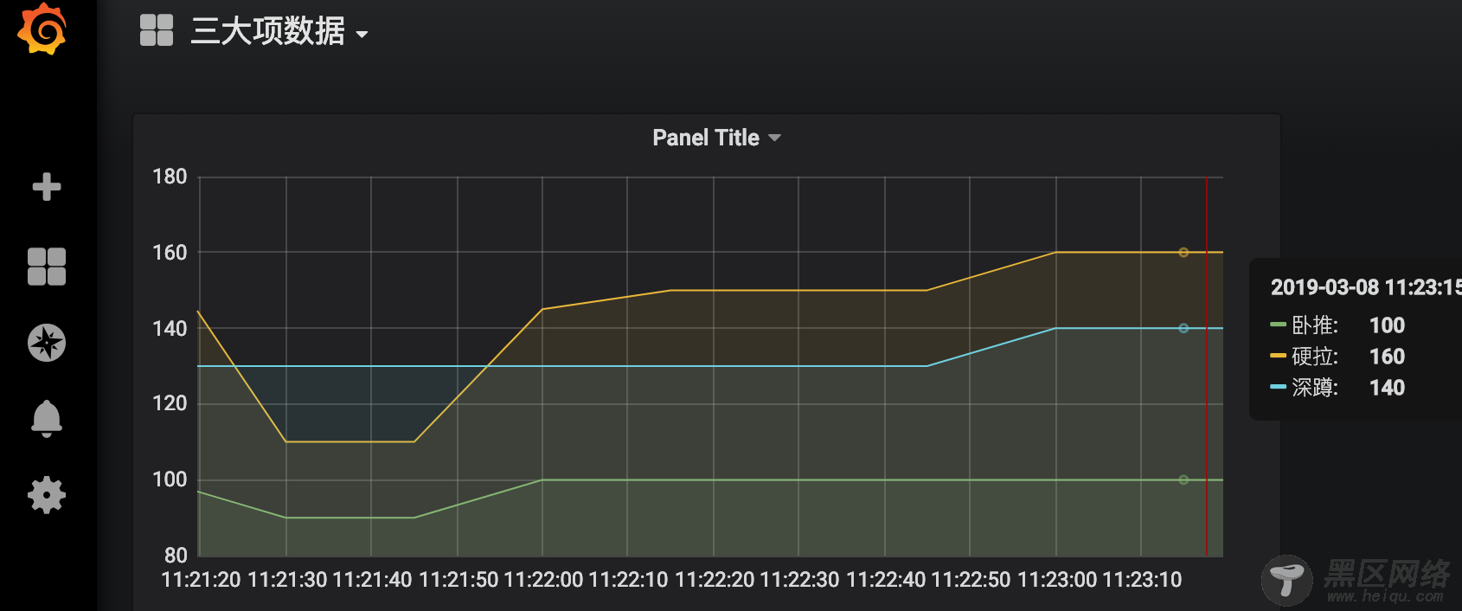
Task: Click the 硬拉 data point at 160
Action: 1183,253
